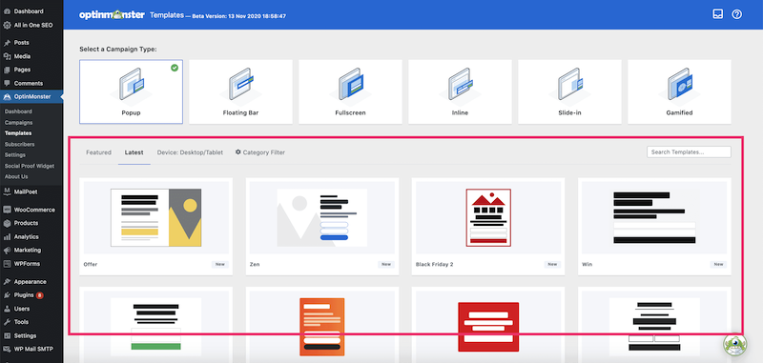Select the Inline campaign type
The height and width of the screenshot is (363, 763).
click(460, 91)
